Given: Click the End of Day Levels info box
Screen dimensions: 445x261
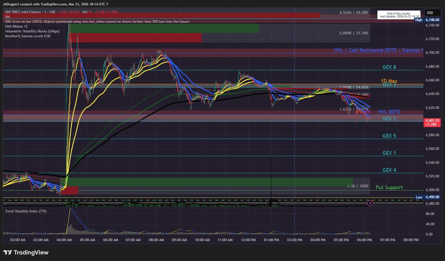Looking at the screenshot, I should [x=400, y=14].
